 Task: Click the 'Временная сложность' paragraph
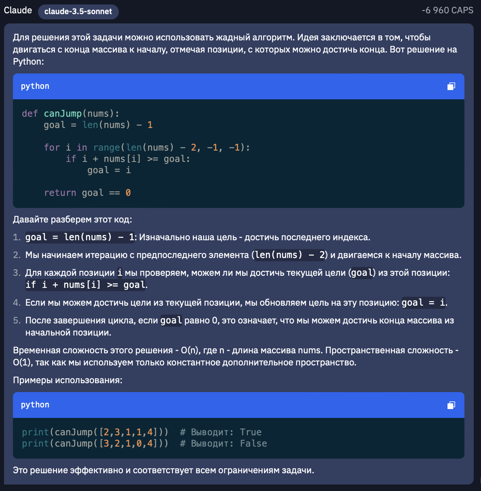coord(236,357)
